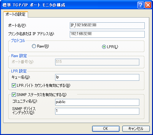Select the ポートの設定 tab
The width and height of the screenshot is (153, 135).
[x=16, y=14]
